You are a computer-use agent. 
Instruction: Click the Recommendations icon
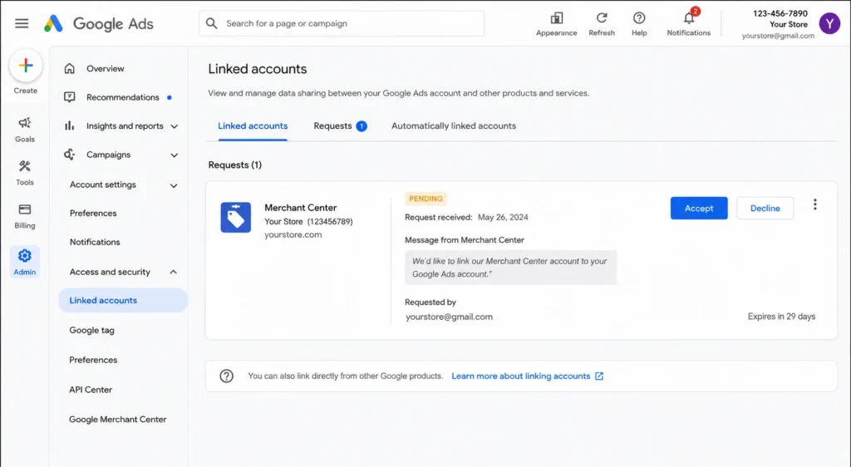click(70, 97)
